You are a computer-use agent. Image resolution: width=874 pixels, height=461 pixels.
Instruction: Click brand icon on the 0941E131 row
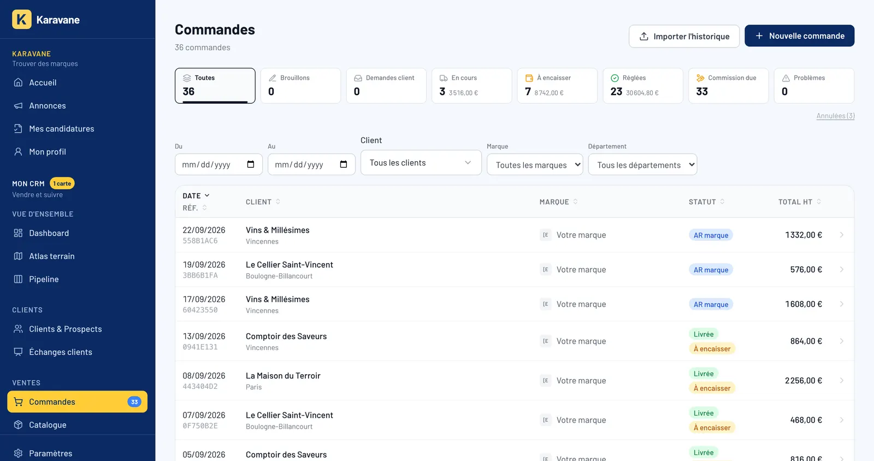point(545,341)
